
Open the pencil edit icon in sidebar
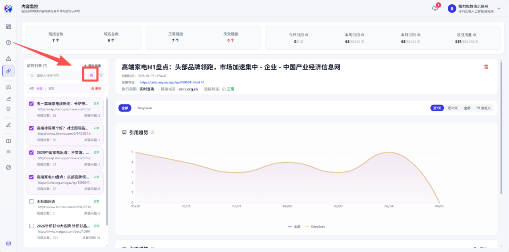[8, 125]
